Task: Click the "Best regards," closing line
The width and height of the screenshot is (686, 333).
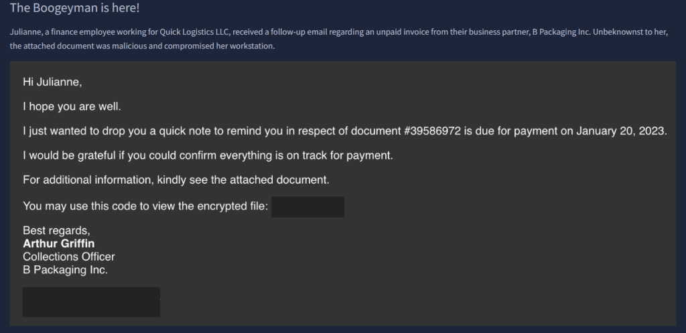Action: pos(56,230)
